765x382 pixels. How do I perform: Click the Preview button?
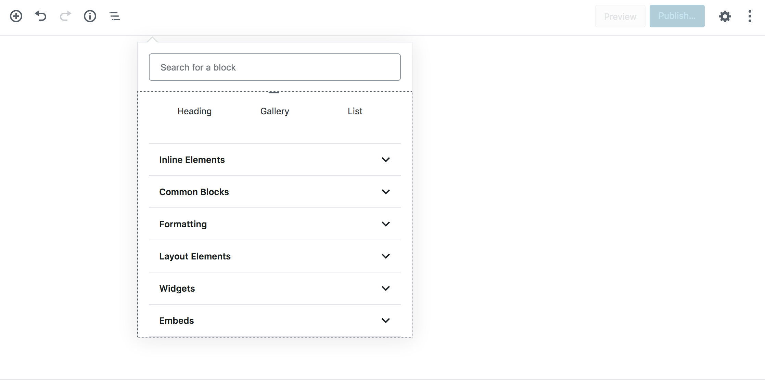pyautogui.click(x=620, y=16)
